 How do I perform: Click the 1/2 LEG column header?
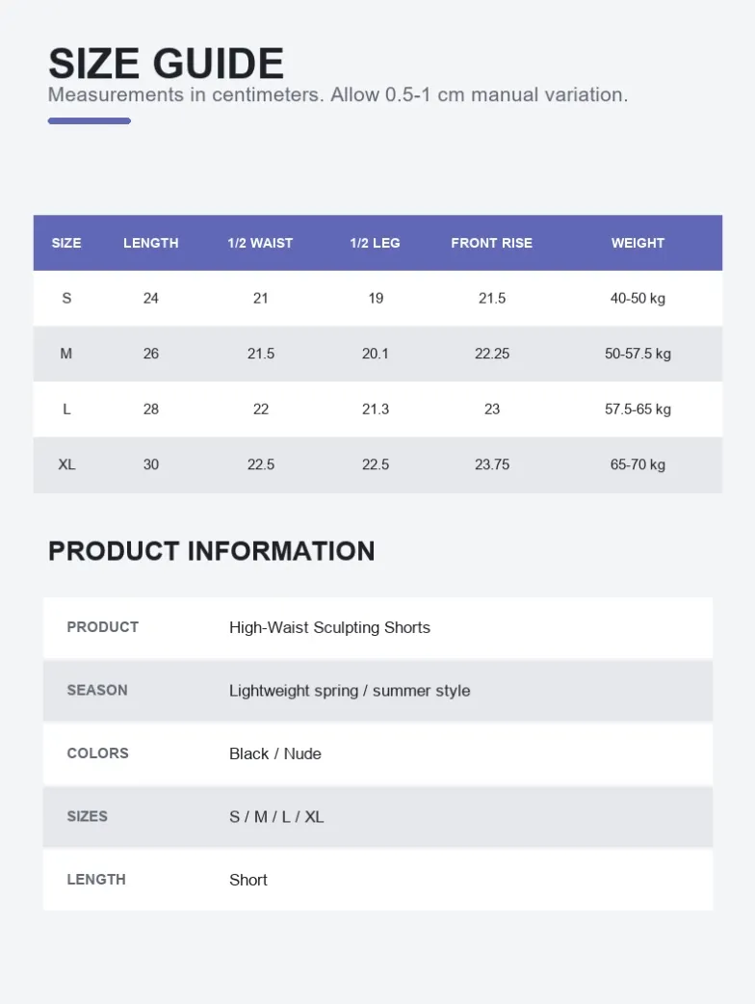click(375, 243)
